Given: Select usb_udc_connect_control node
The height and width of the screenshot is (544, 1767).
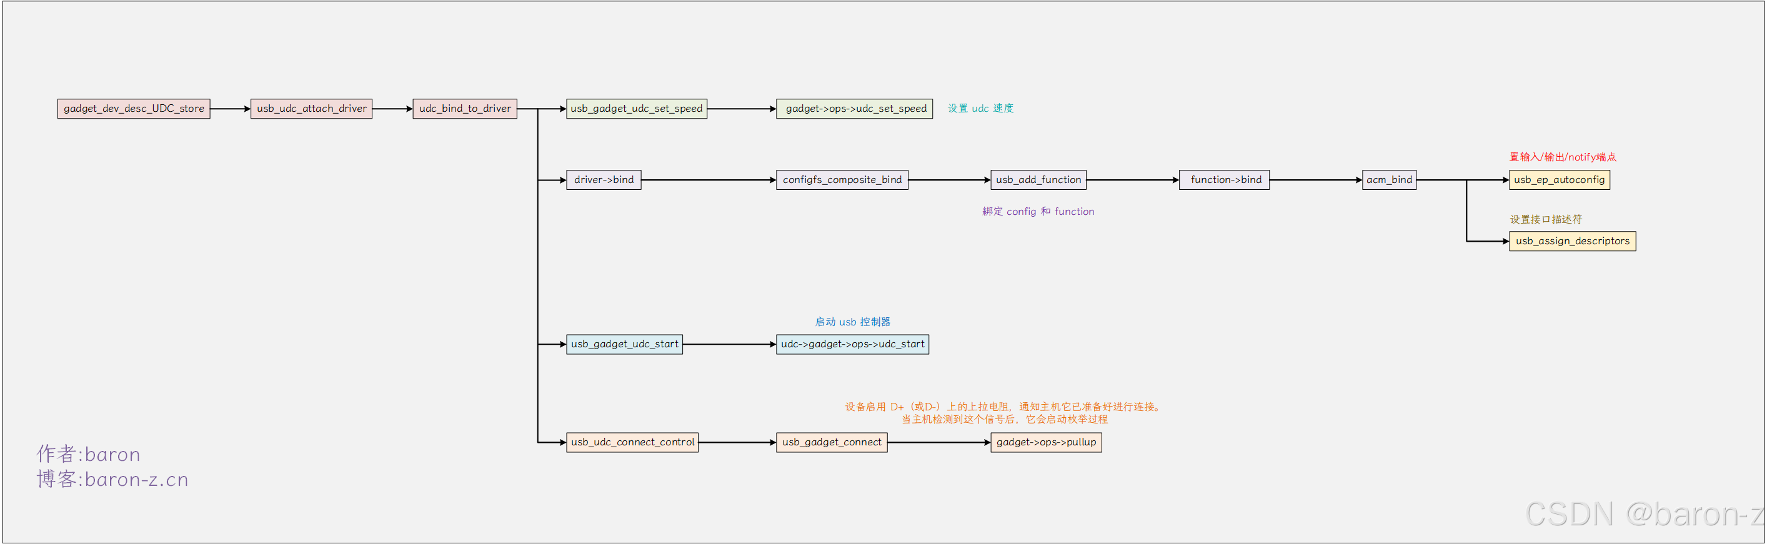Looking at the screenshot, I should 632,442.
